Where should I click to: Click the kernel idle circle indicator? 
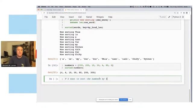tap(183, 17)
